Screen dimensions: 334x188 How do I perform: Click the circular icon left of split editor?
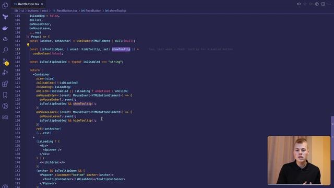317,4
